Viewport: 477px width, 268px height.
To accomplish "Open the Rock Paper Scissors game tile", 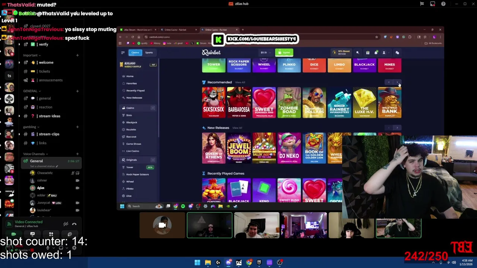I will [x=239, y=66].
